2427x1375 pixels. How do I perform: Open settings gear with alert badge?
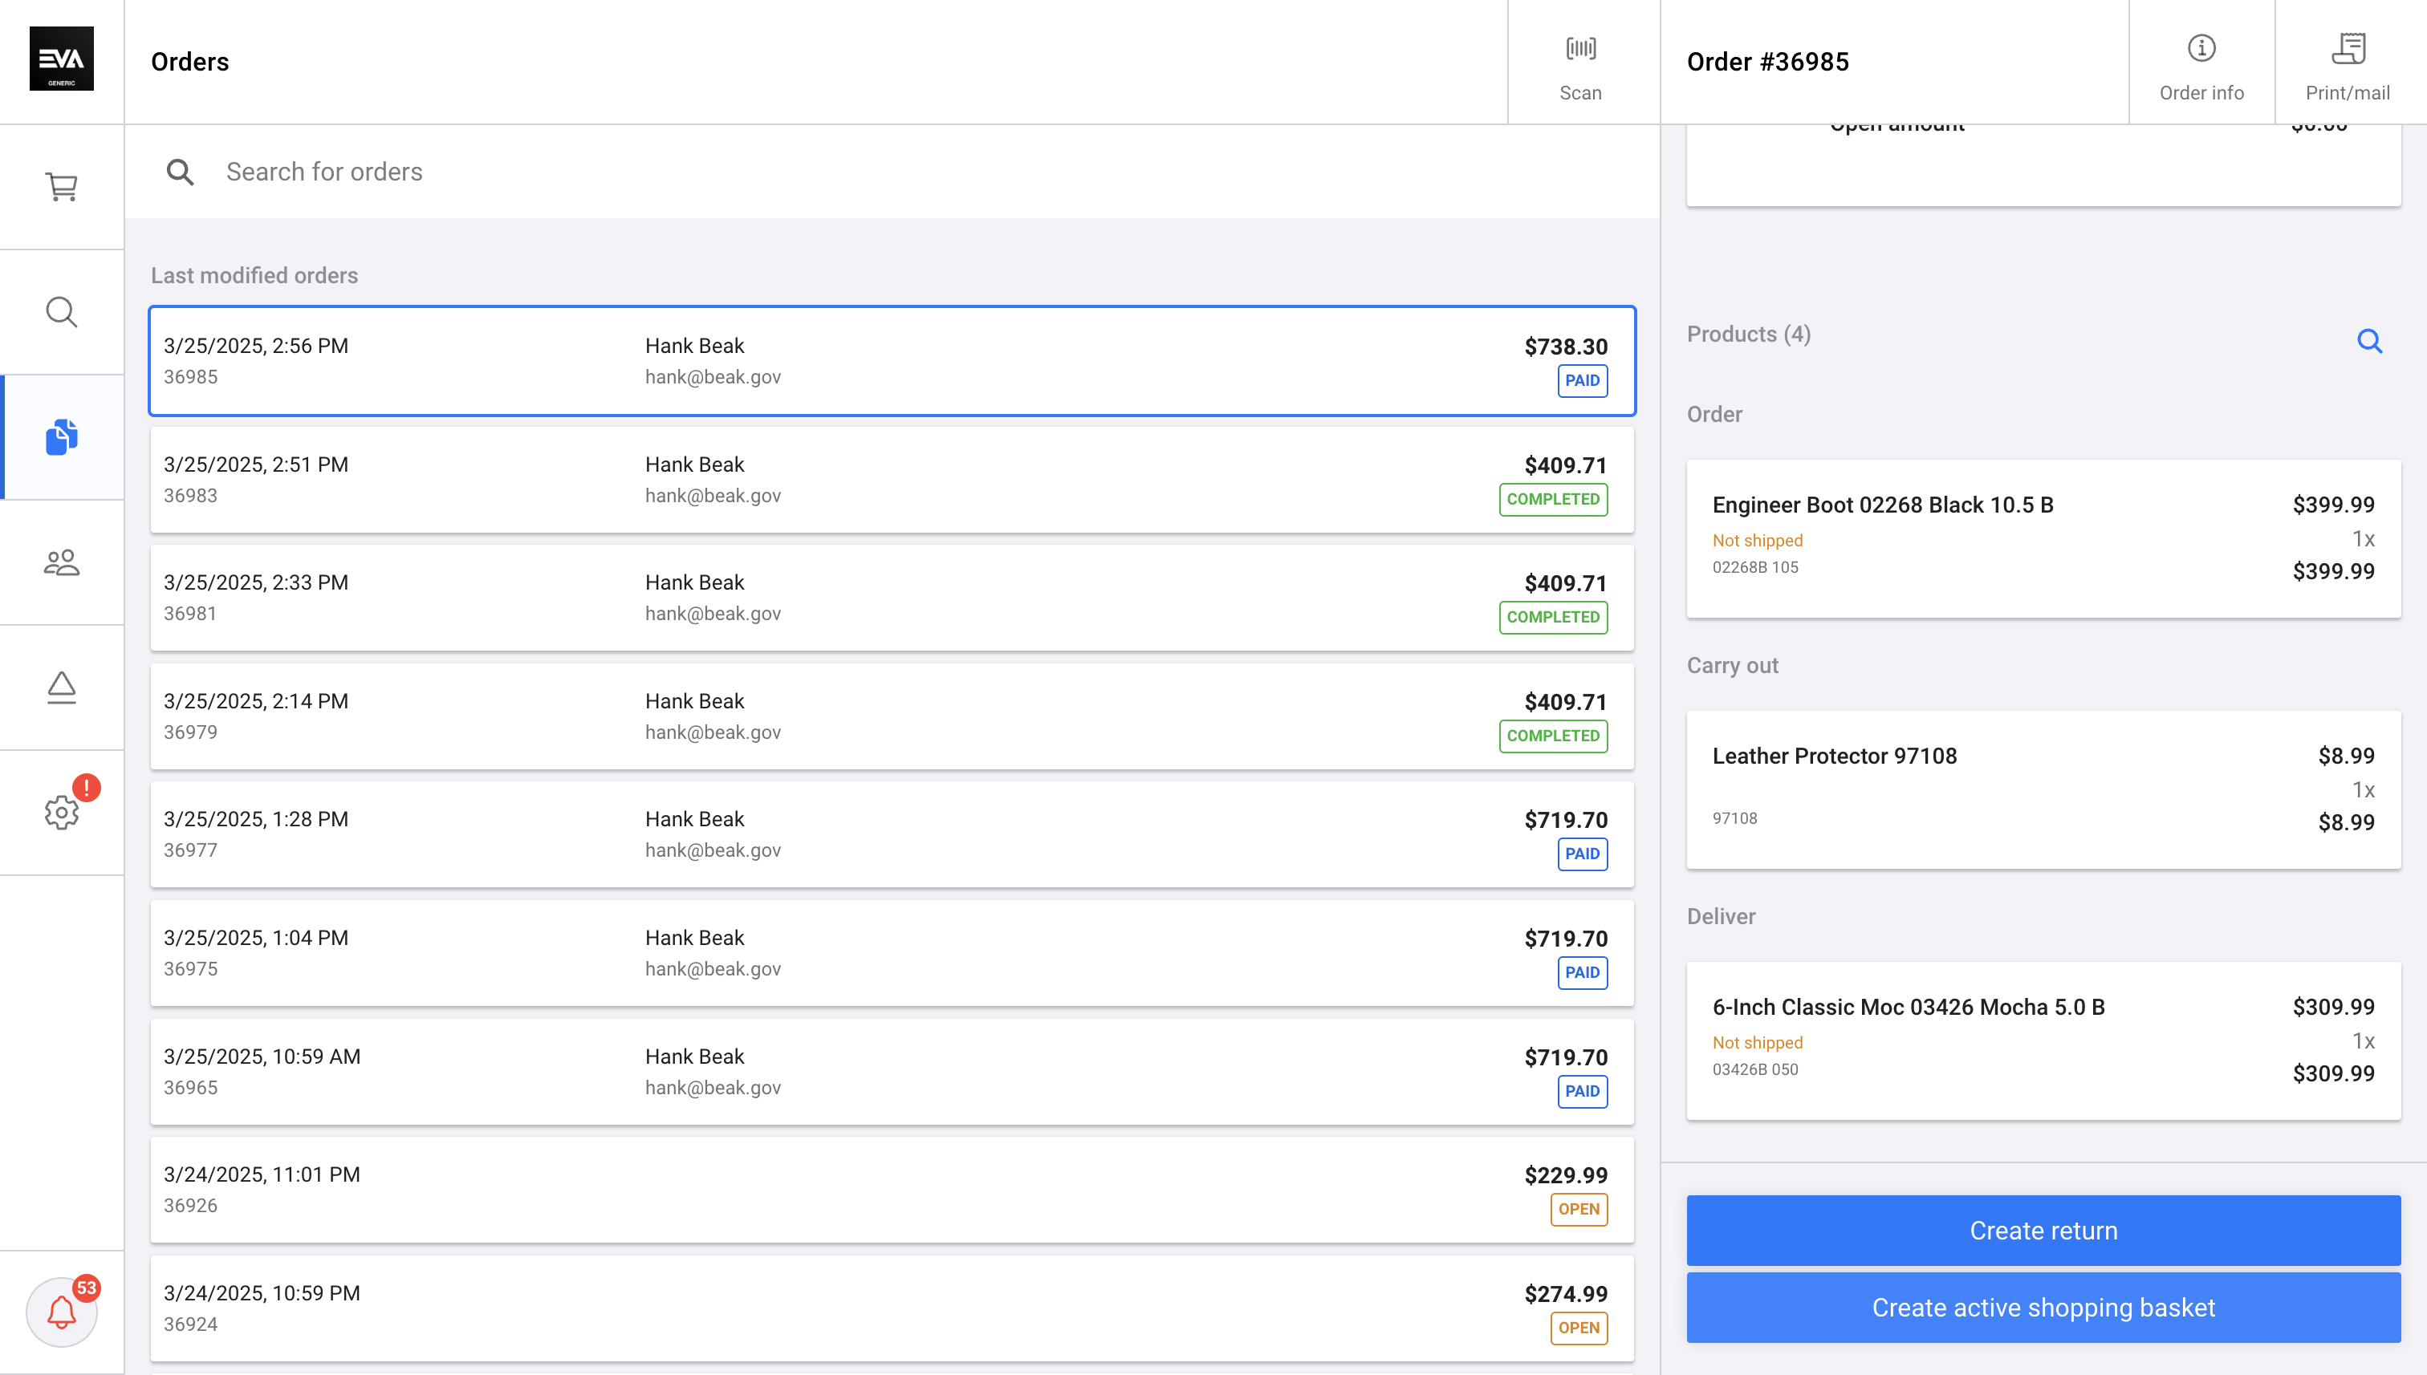(63, 811)
